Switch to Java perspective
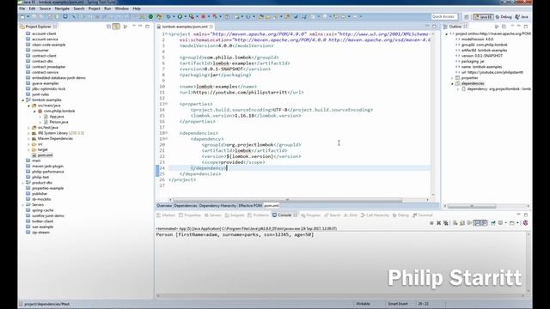550x309 pixels. 522,17
